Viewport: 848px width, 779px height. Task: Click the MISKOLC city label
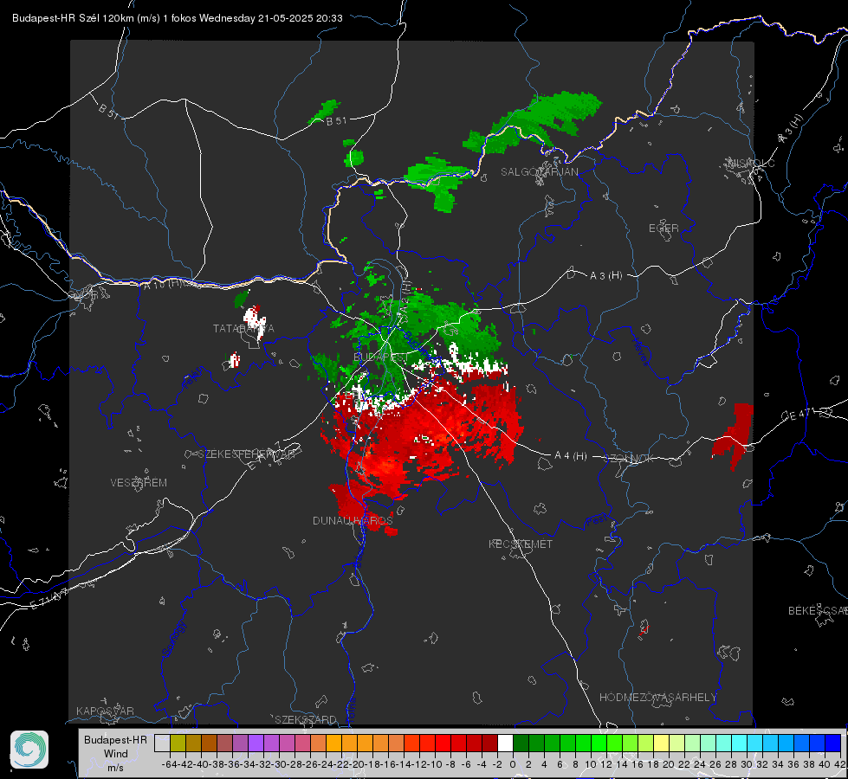[751, 163]
